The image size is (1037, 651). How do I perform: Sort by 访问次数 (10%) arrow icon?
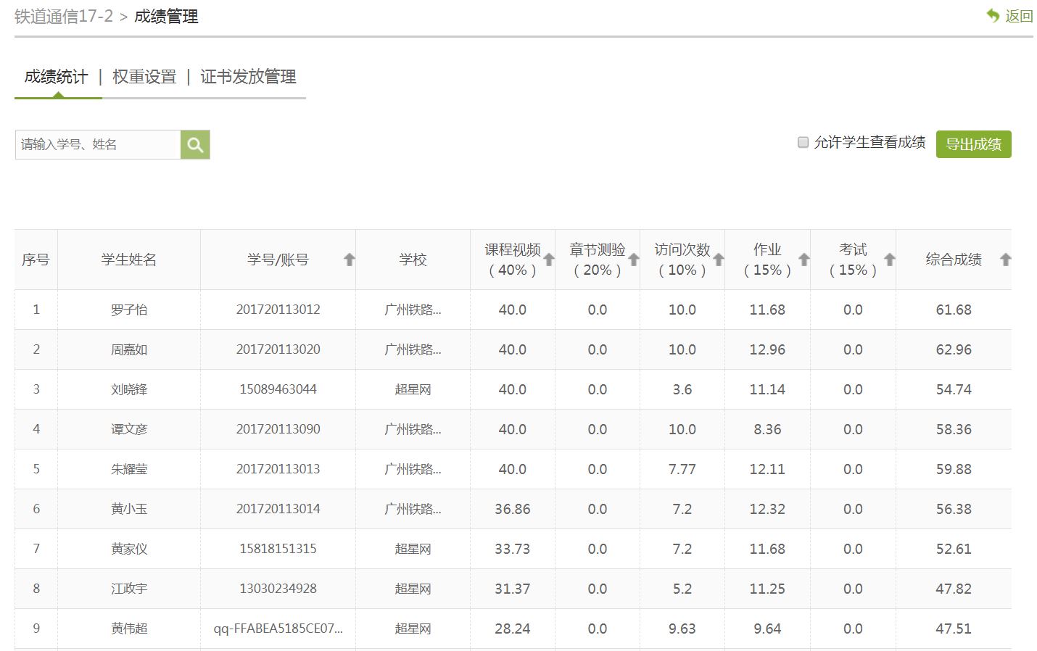point(719,260)
